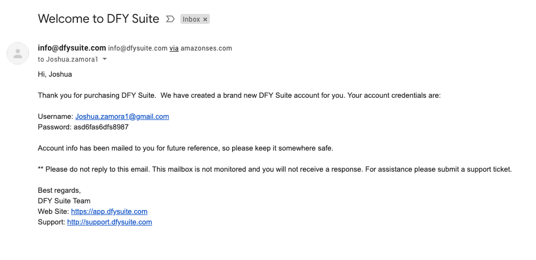
Task: Expand recipient details arrow next to Joshua.zamora1
Action: [x=105, y=59]
